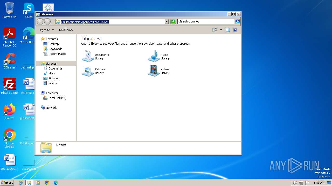332x186 pixels.
Task: Open the Organize menu
Action: (46, 30)
